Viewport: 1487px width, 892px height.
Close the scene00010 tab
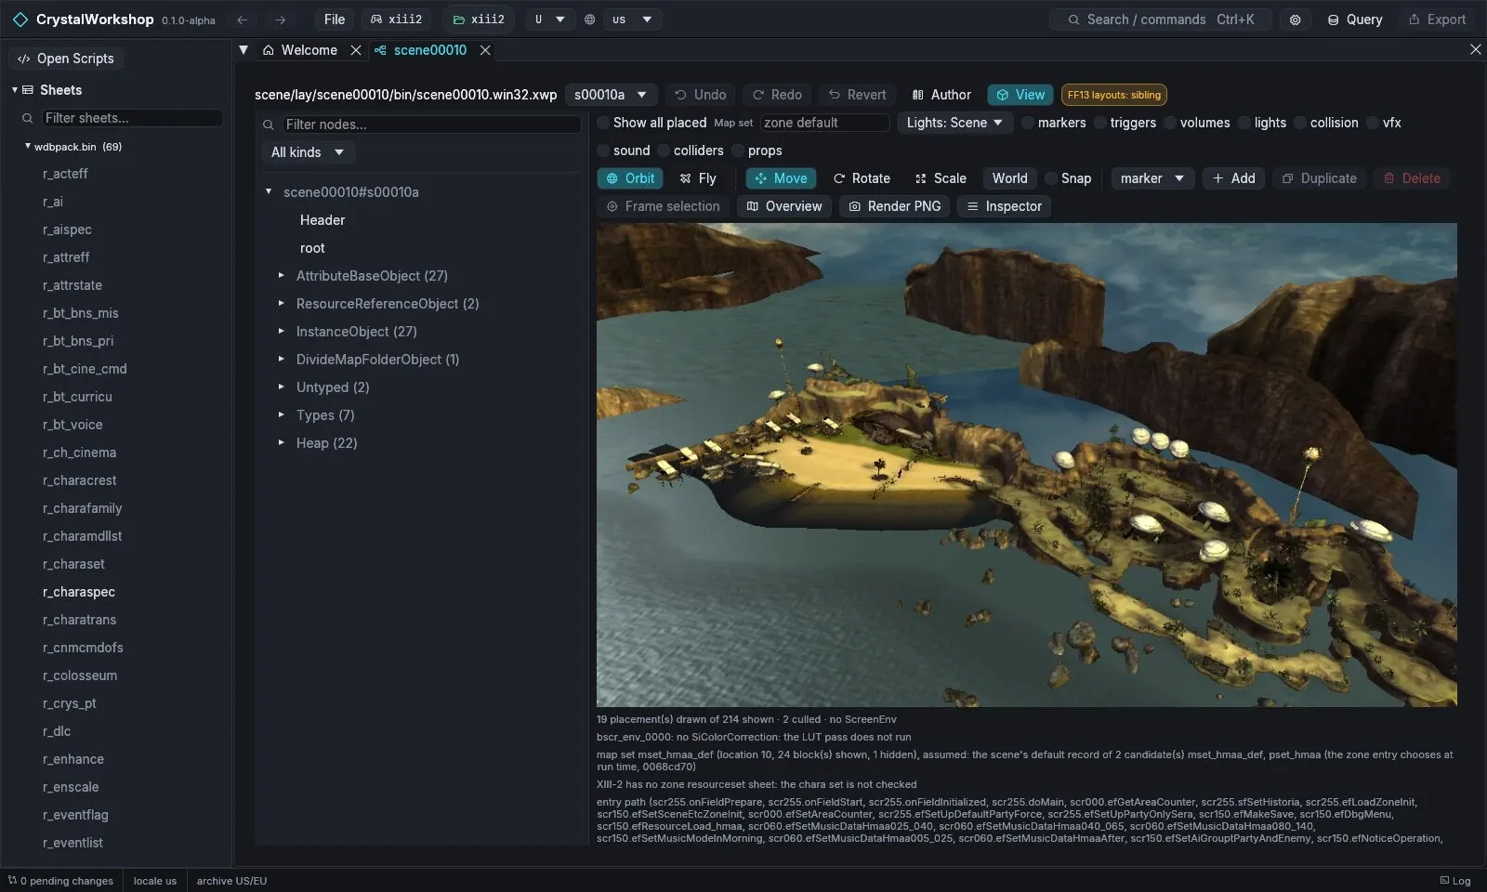click(x=485, y=50)
